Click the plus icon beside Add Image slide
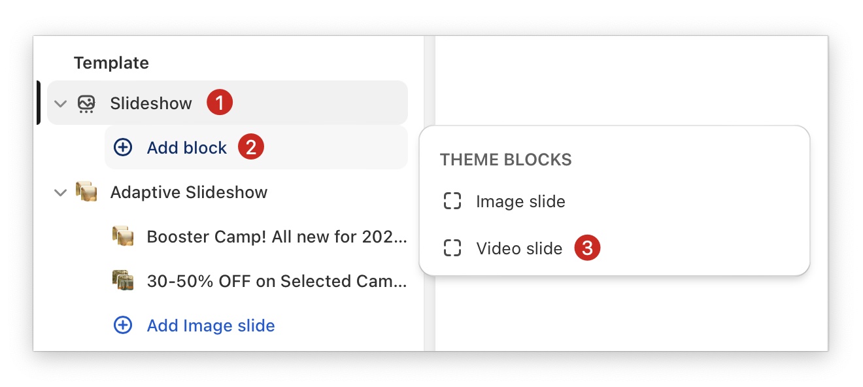The image size is (863, 387). tap(123, 326)
